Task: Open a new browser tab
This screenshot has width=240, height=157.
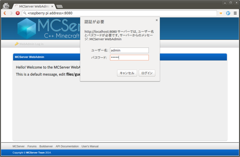Action: (x=59, y=6)
